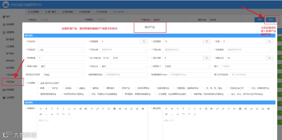Check the 教育 industry checkbox
Screen dimensions: 282x140
click(x=38, y=88)
